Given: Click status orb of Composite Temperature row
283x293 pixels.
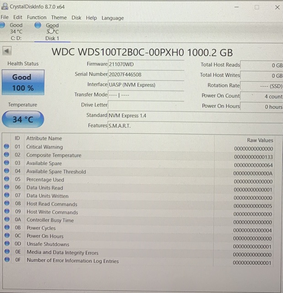Looking at the screenshot, I should click(7, 155).
